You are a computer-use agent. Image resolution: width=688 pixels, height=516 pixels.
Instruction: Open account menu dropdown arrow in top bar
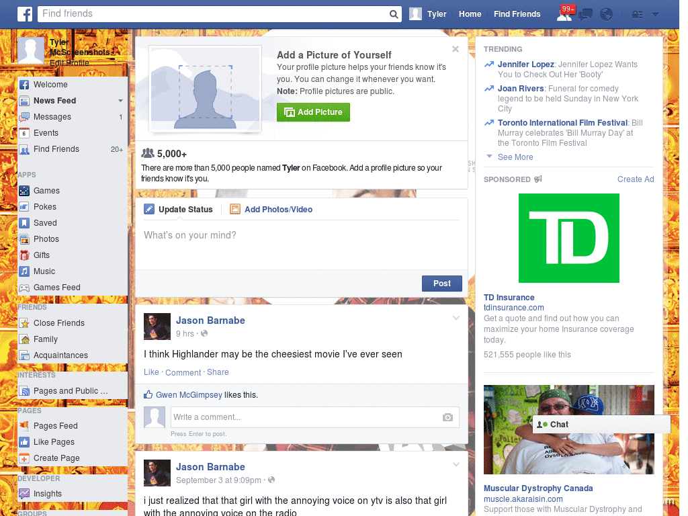pyautogui.click(x=655, y=15)
